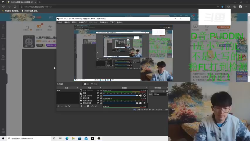250x141 pixels.
Task: Toggle lock on 文本 (GDI+) source
Action: (x=101, y=96)
